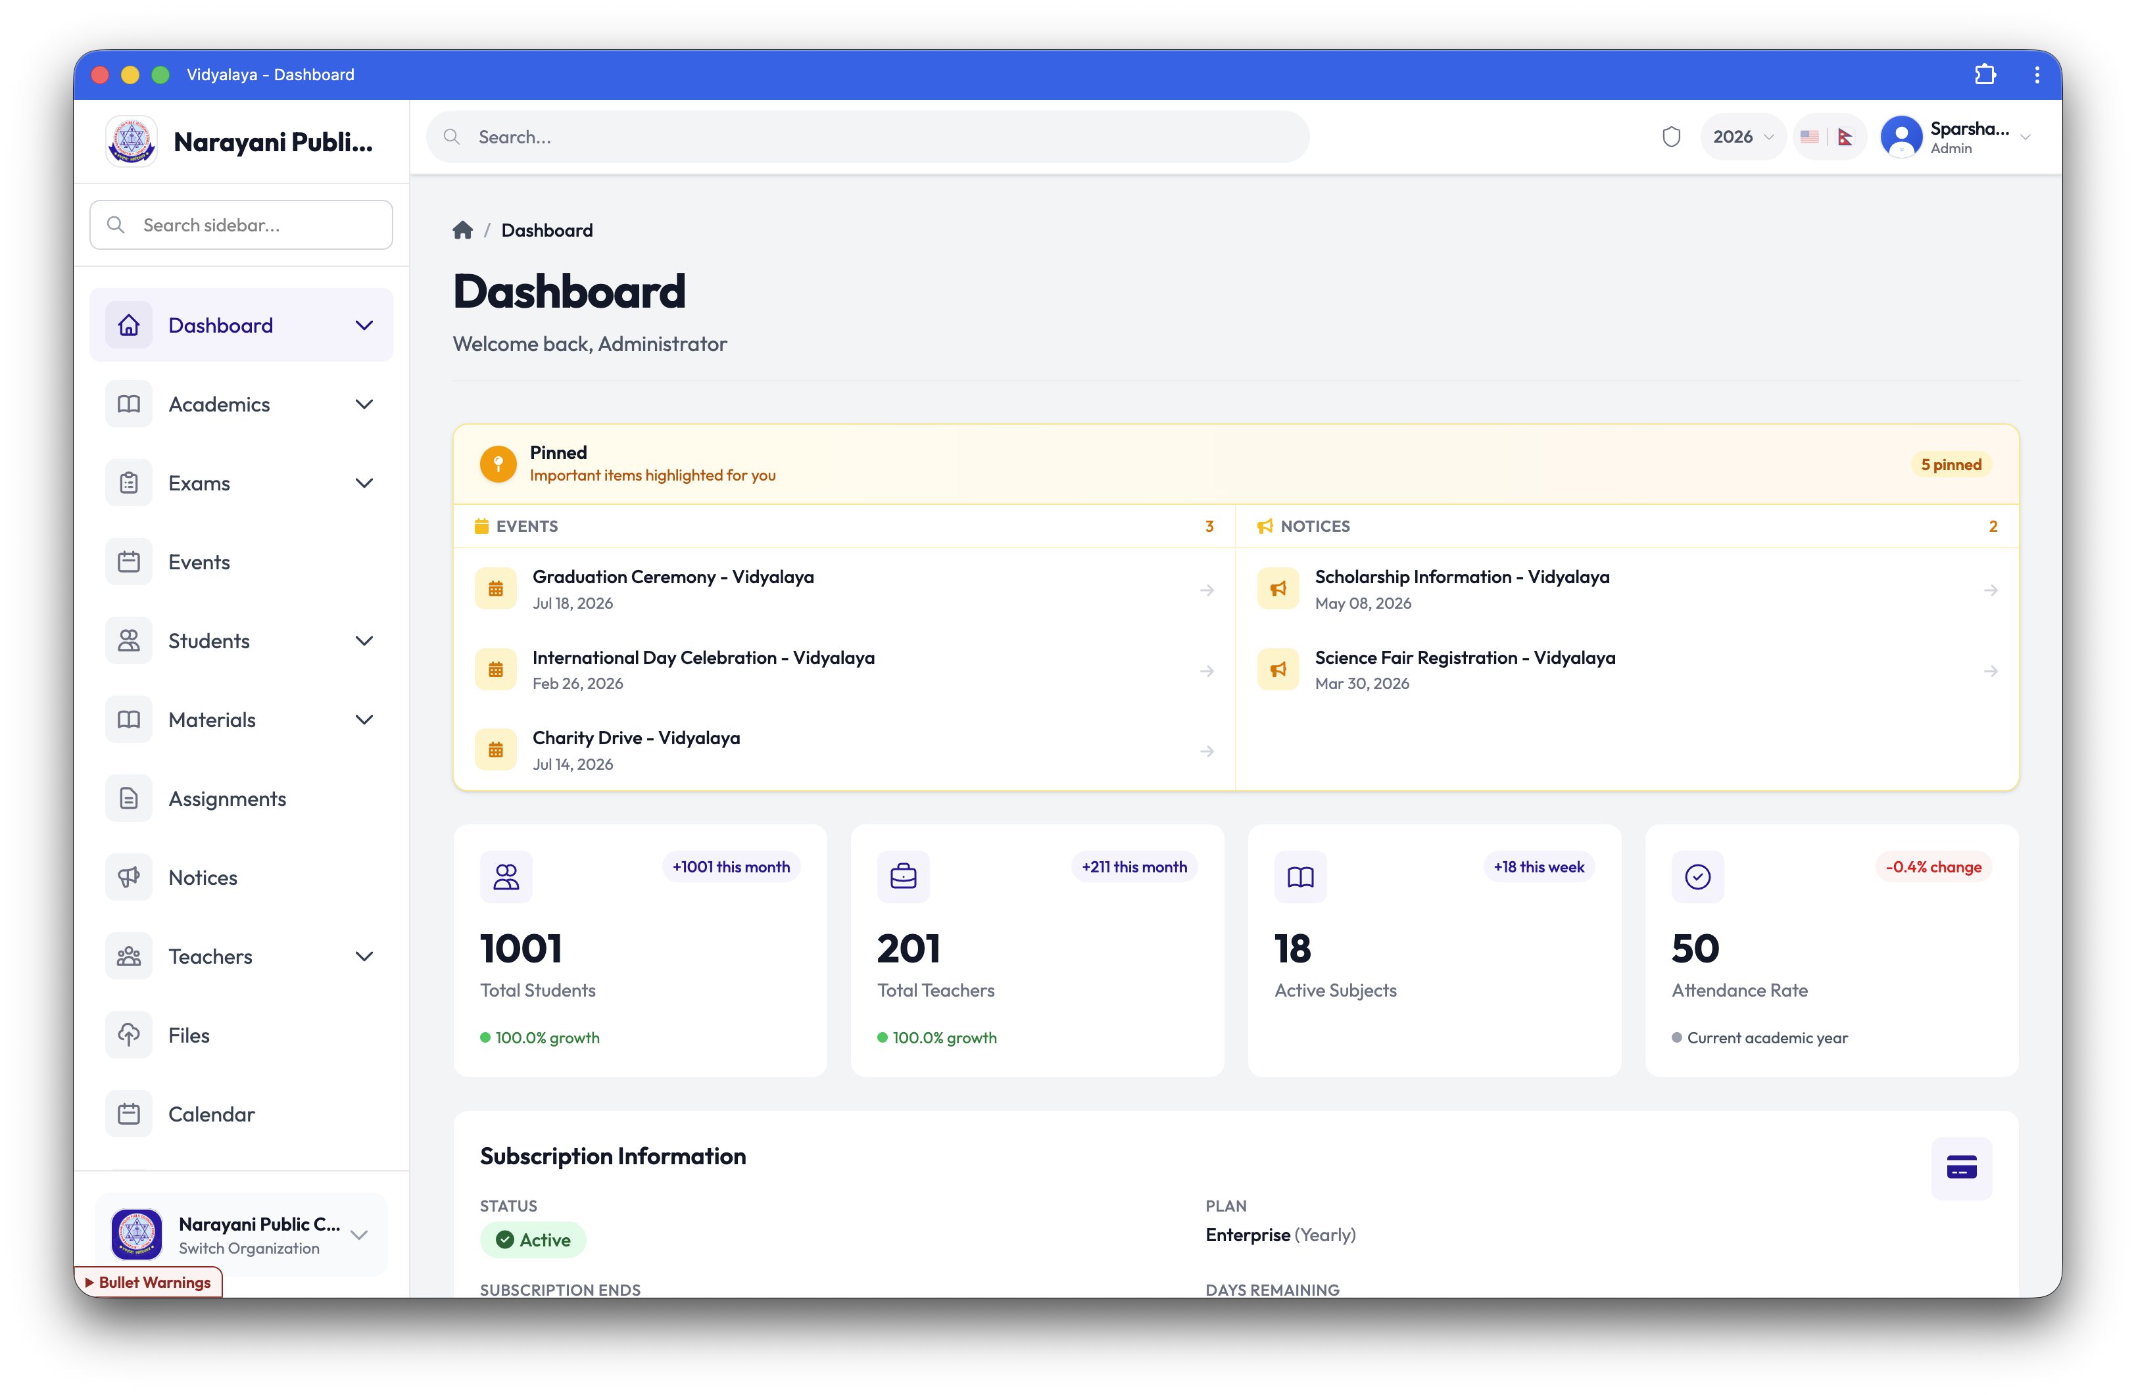Expand the Exams submenu chevron
Viewport: 2136px width, 1395px height.
click(x=364, y=483)
